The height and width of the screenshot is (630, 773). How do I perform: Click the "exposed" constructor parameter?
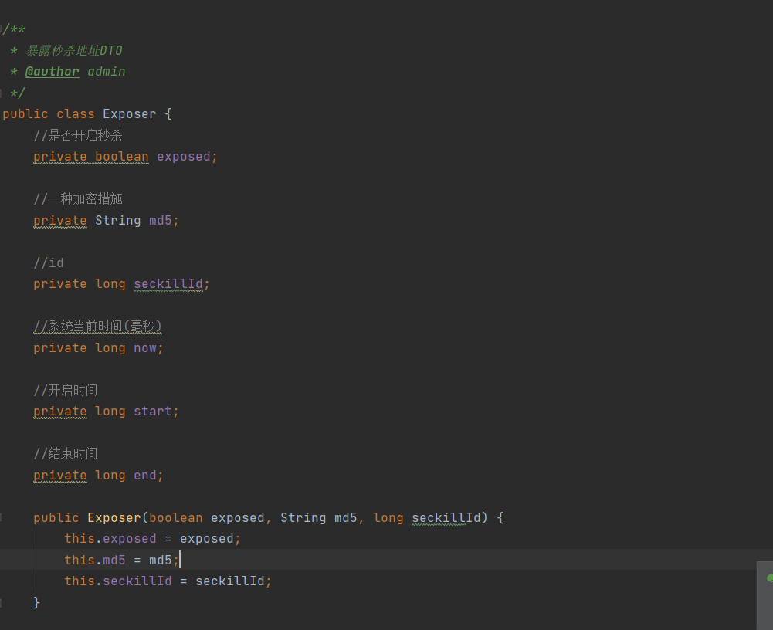coord(238,518)
